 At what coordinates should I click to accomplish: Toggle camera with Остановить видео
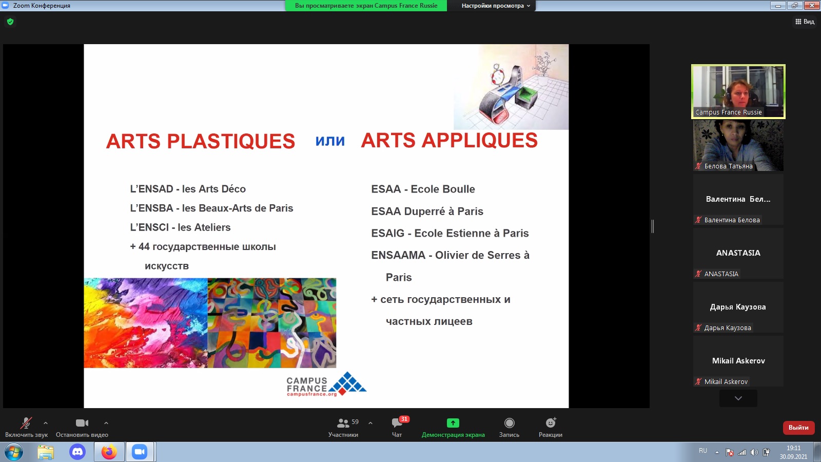[82, 423]
